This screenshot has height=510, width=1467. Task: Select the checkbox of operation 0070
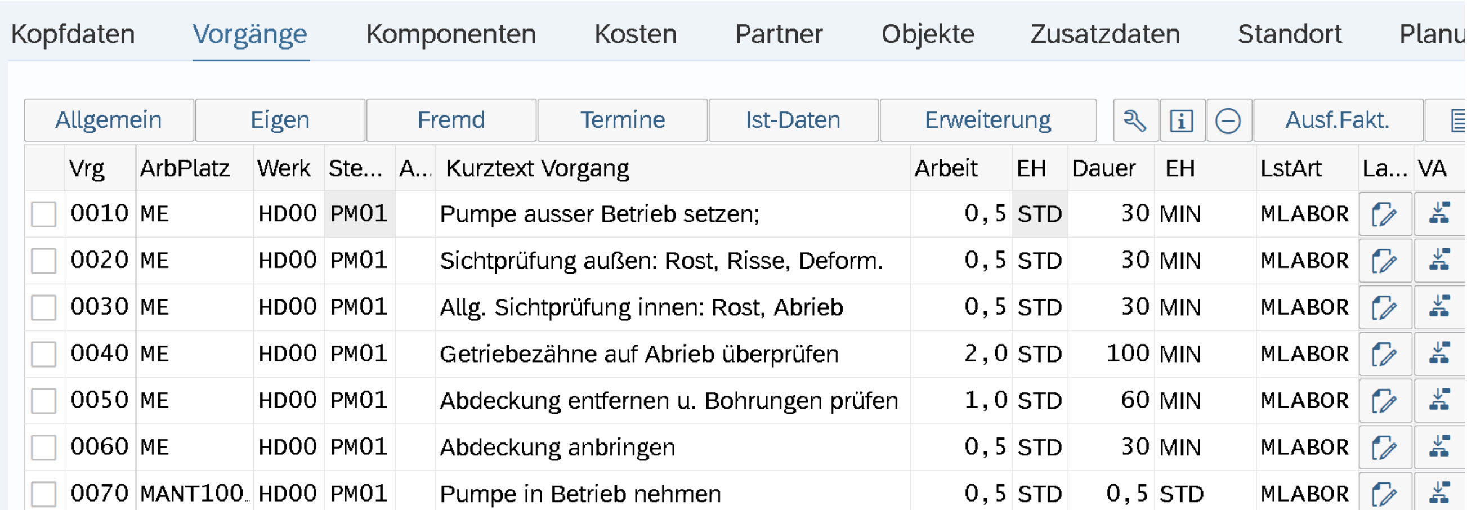pyautogui.click(x=43, y=492)
